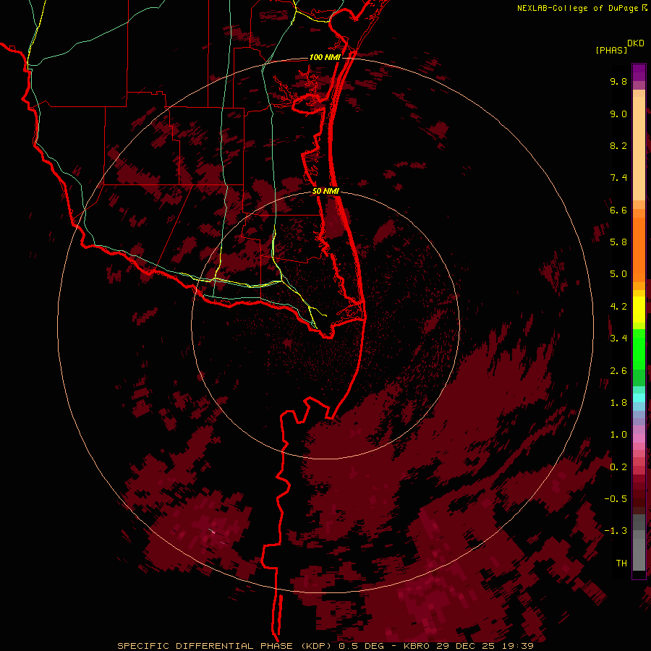Viewport: 651px width, 651px height.
Task: Click the 4.2 value on the scale
Action: point(618,307)
